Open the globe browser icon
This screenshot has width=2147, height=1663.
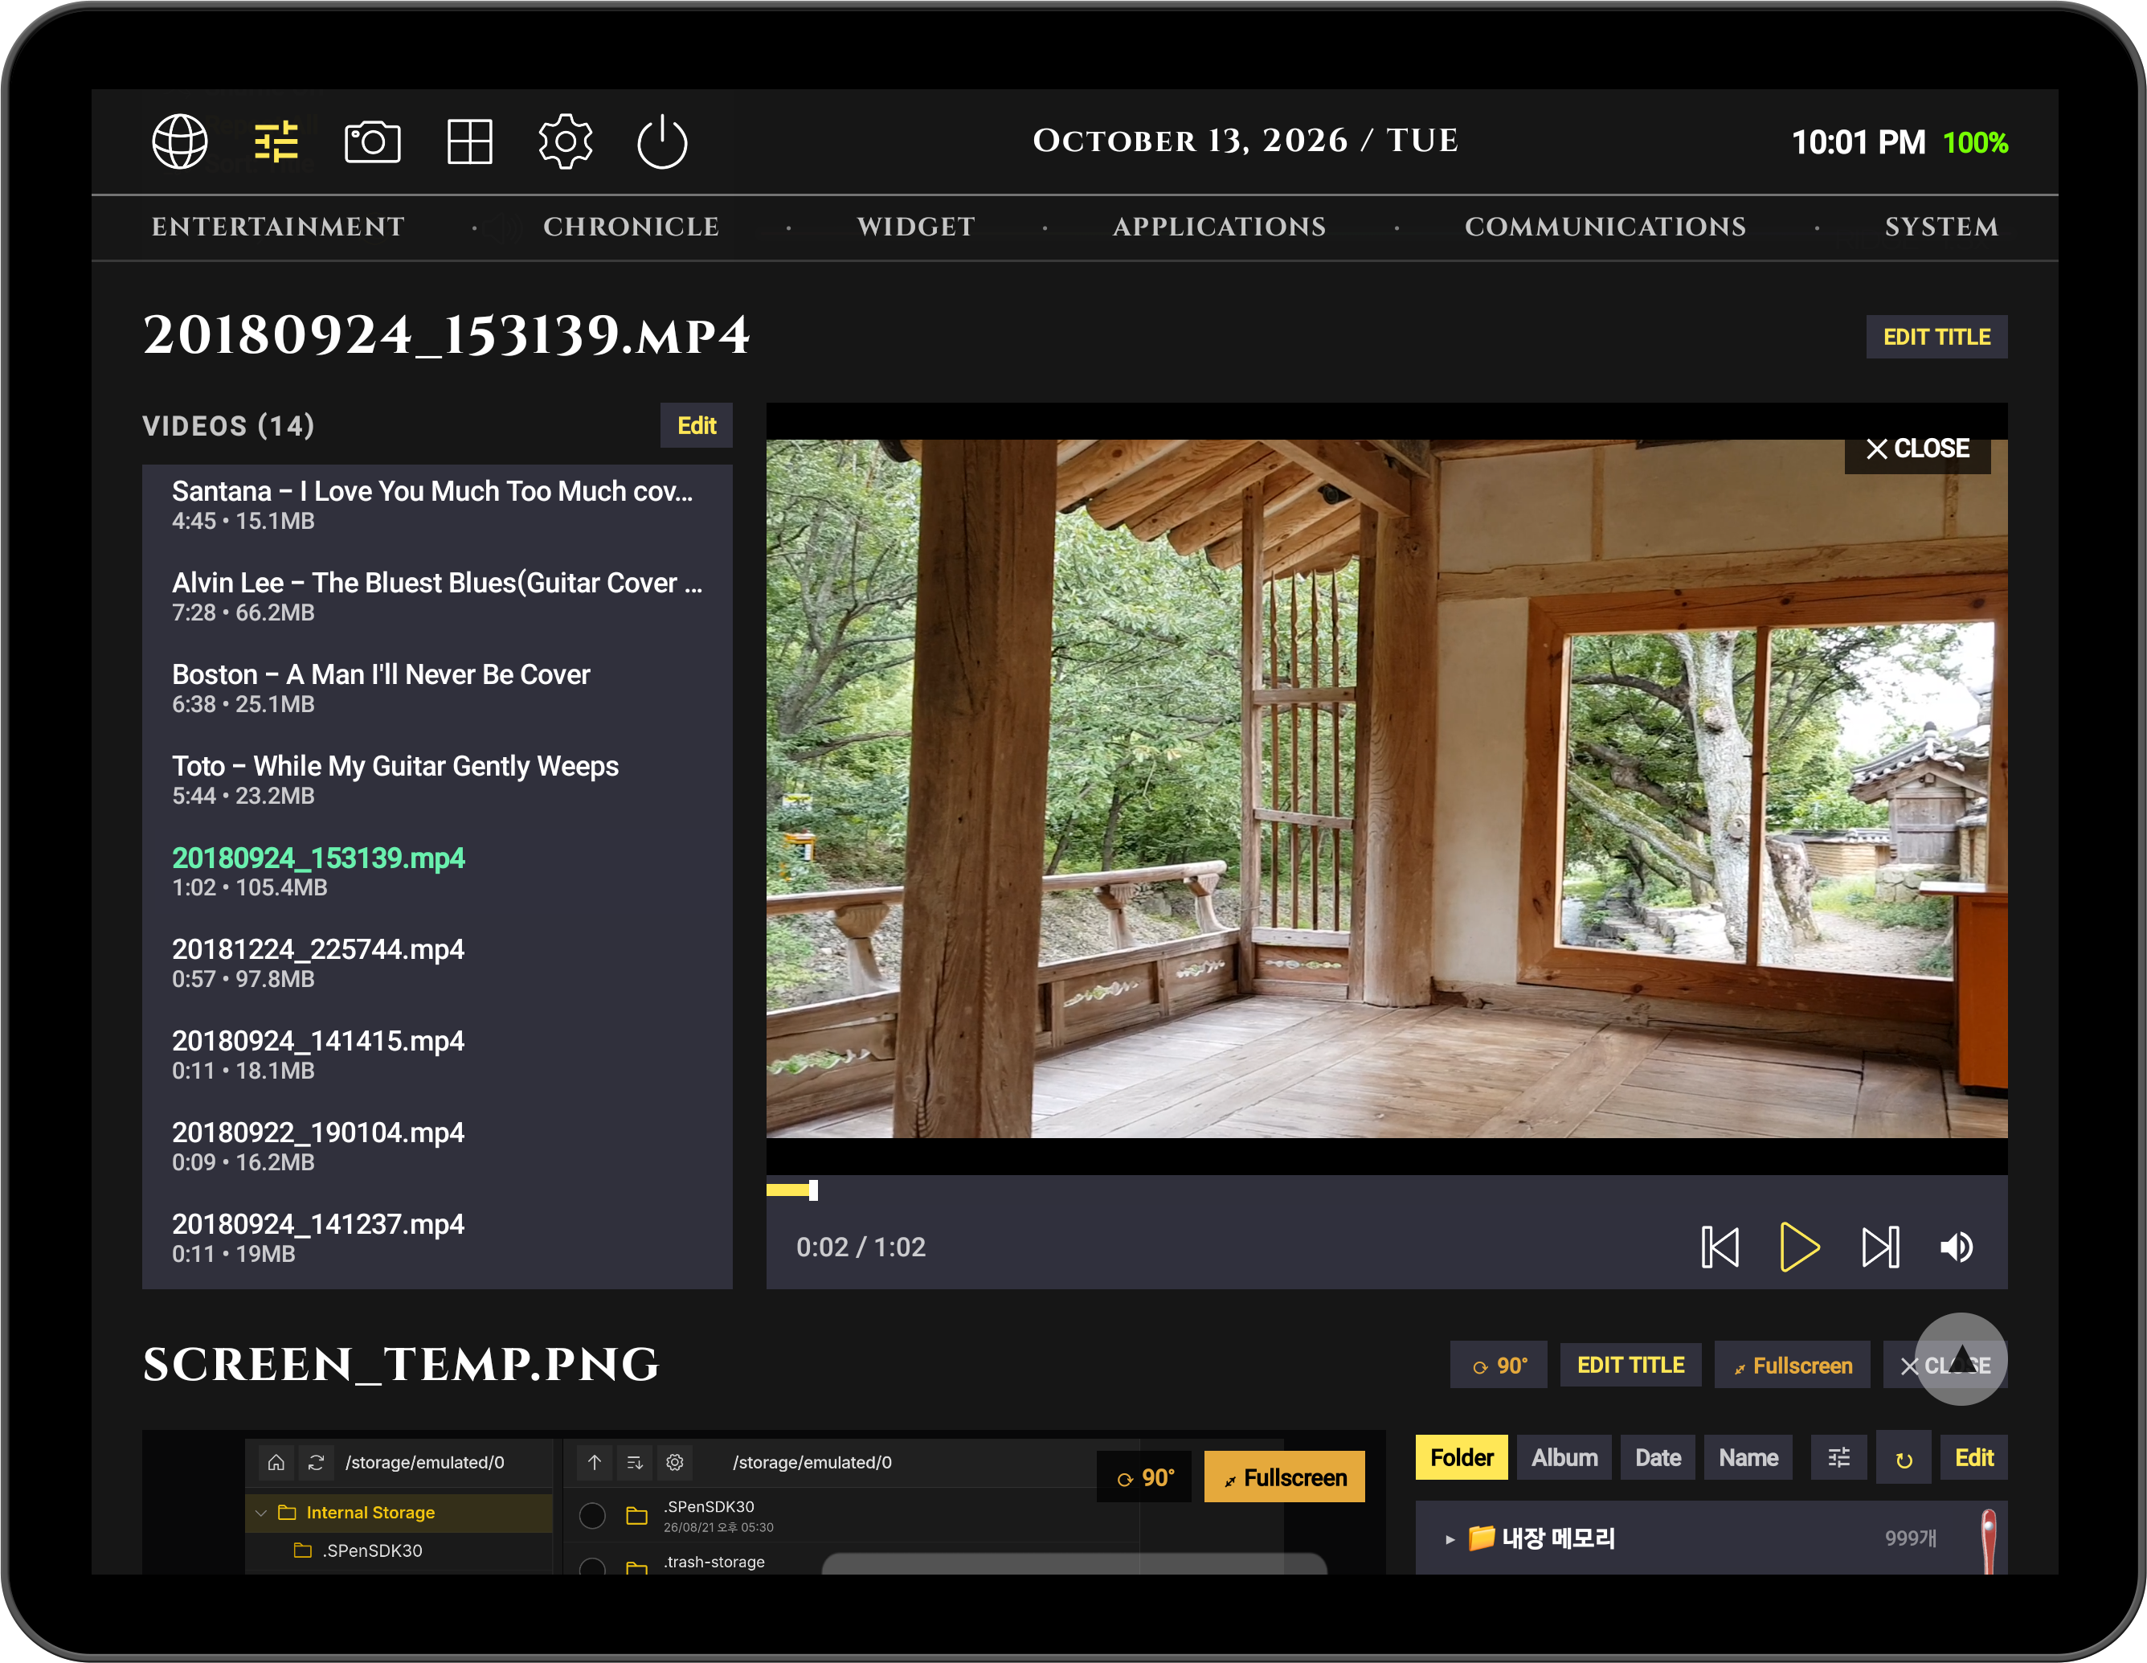pos(180,141)
